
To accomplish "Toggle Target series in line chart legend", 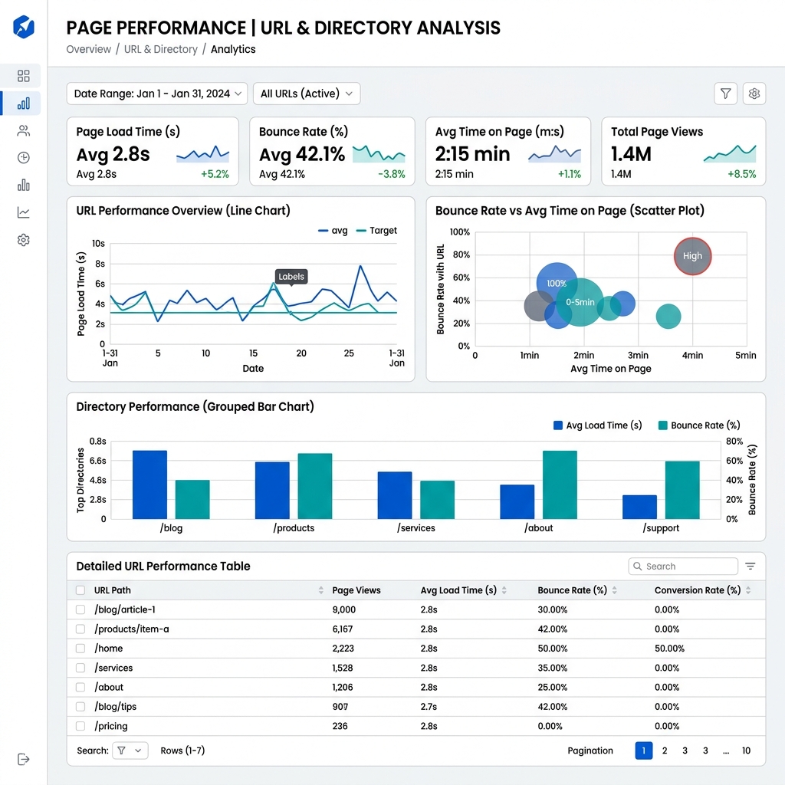I will [376, 231].
